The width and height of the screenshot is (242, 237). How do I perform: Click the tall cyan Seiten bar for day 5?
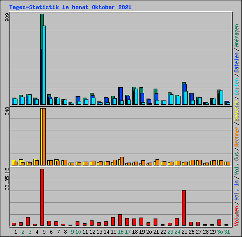[x=44, y=65]
